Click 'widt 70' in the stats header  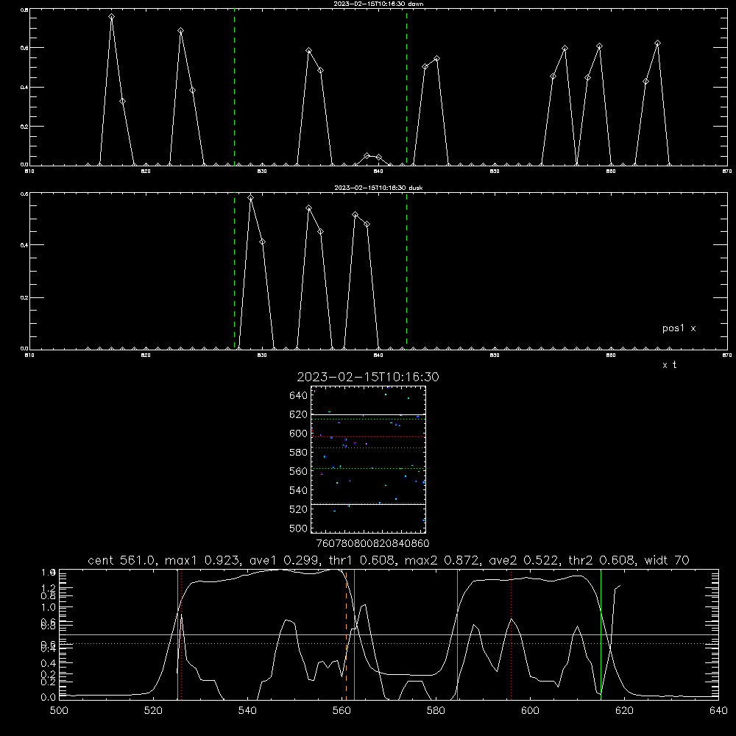(667, 560)
